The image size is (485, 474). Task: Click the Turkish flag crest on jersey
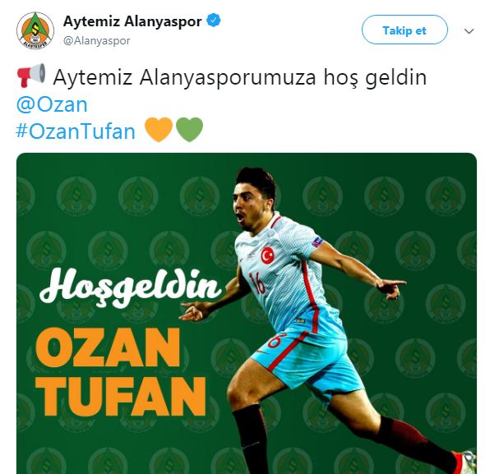click(268, 255)
